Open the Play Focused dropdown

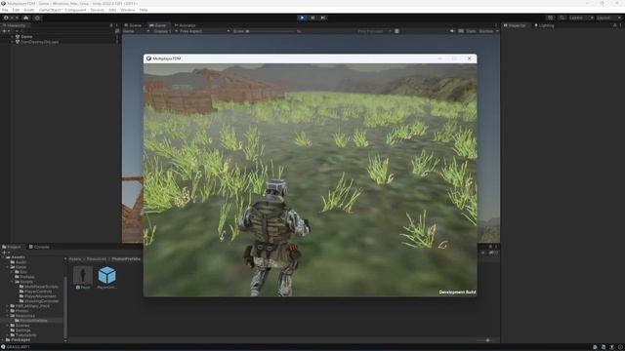point(373,31)
